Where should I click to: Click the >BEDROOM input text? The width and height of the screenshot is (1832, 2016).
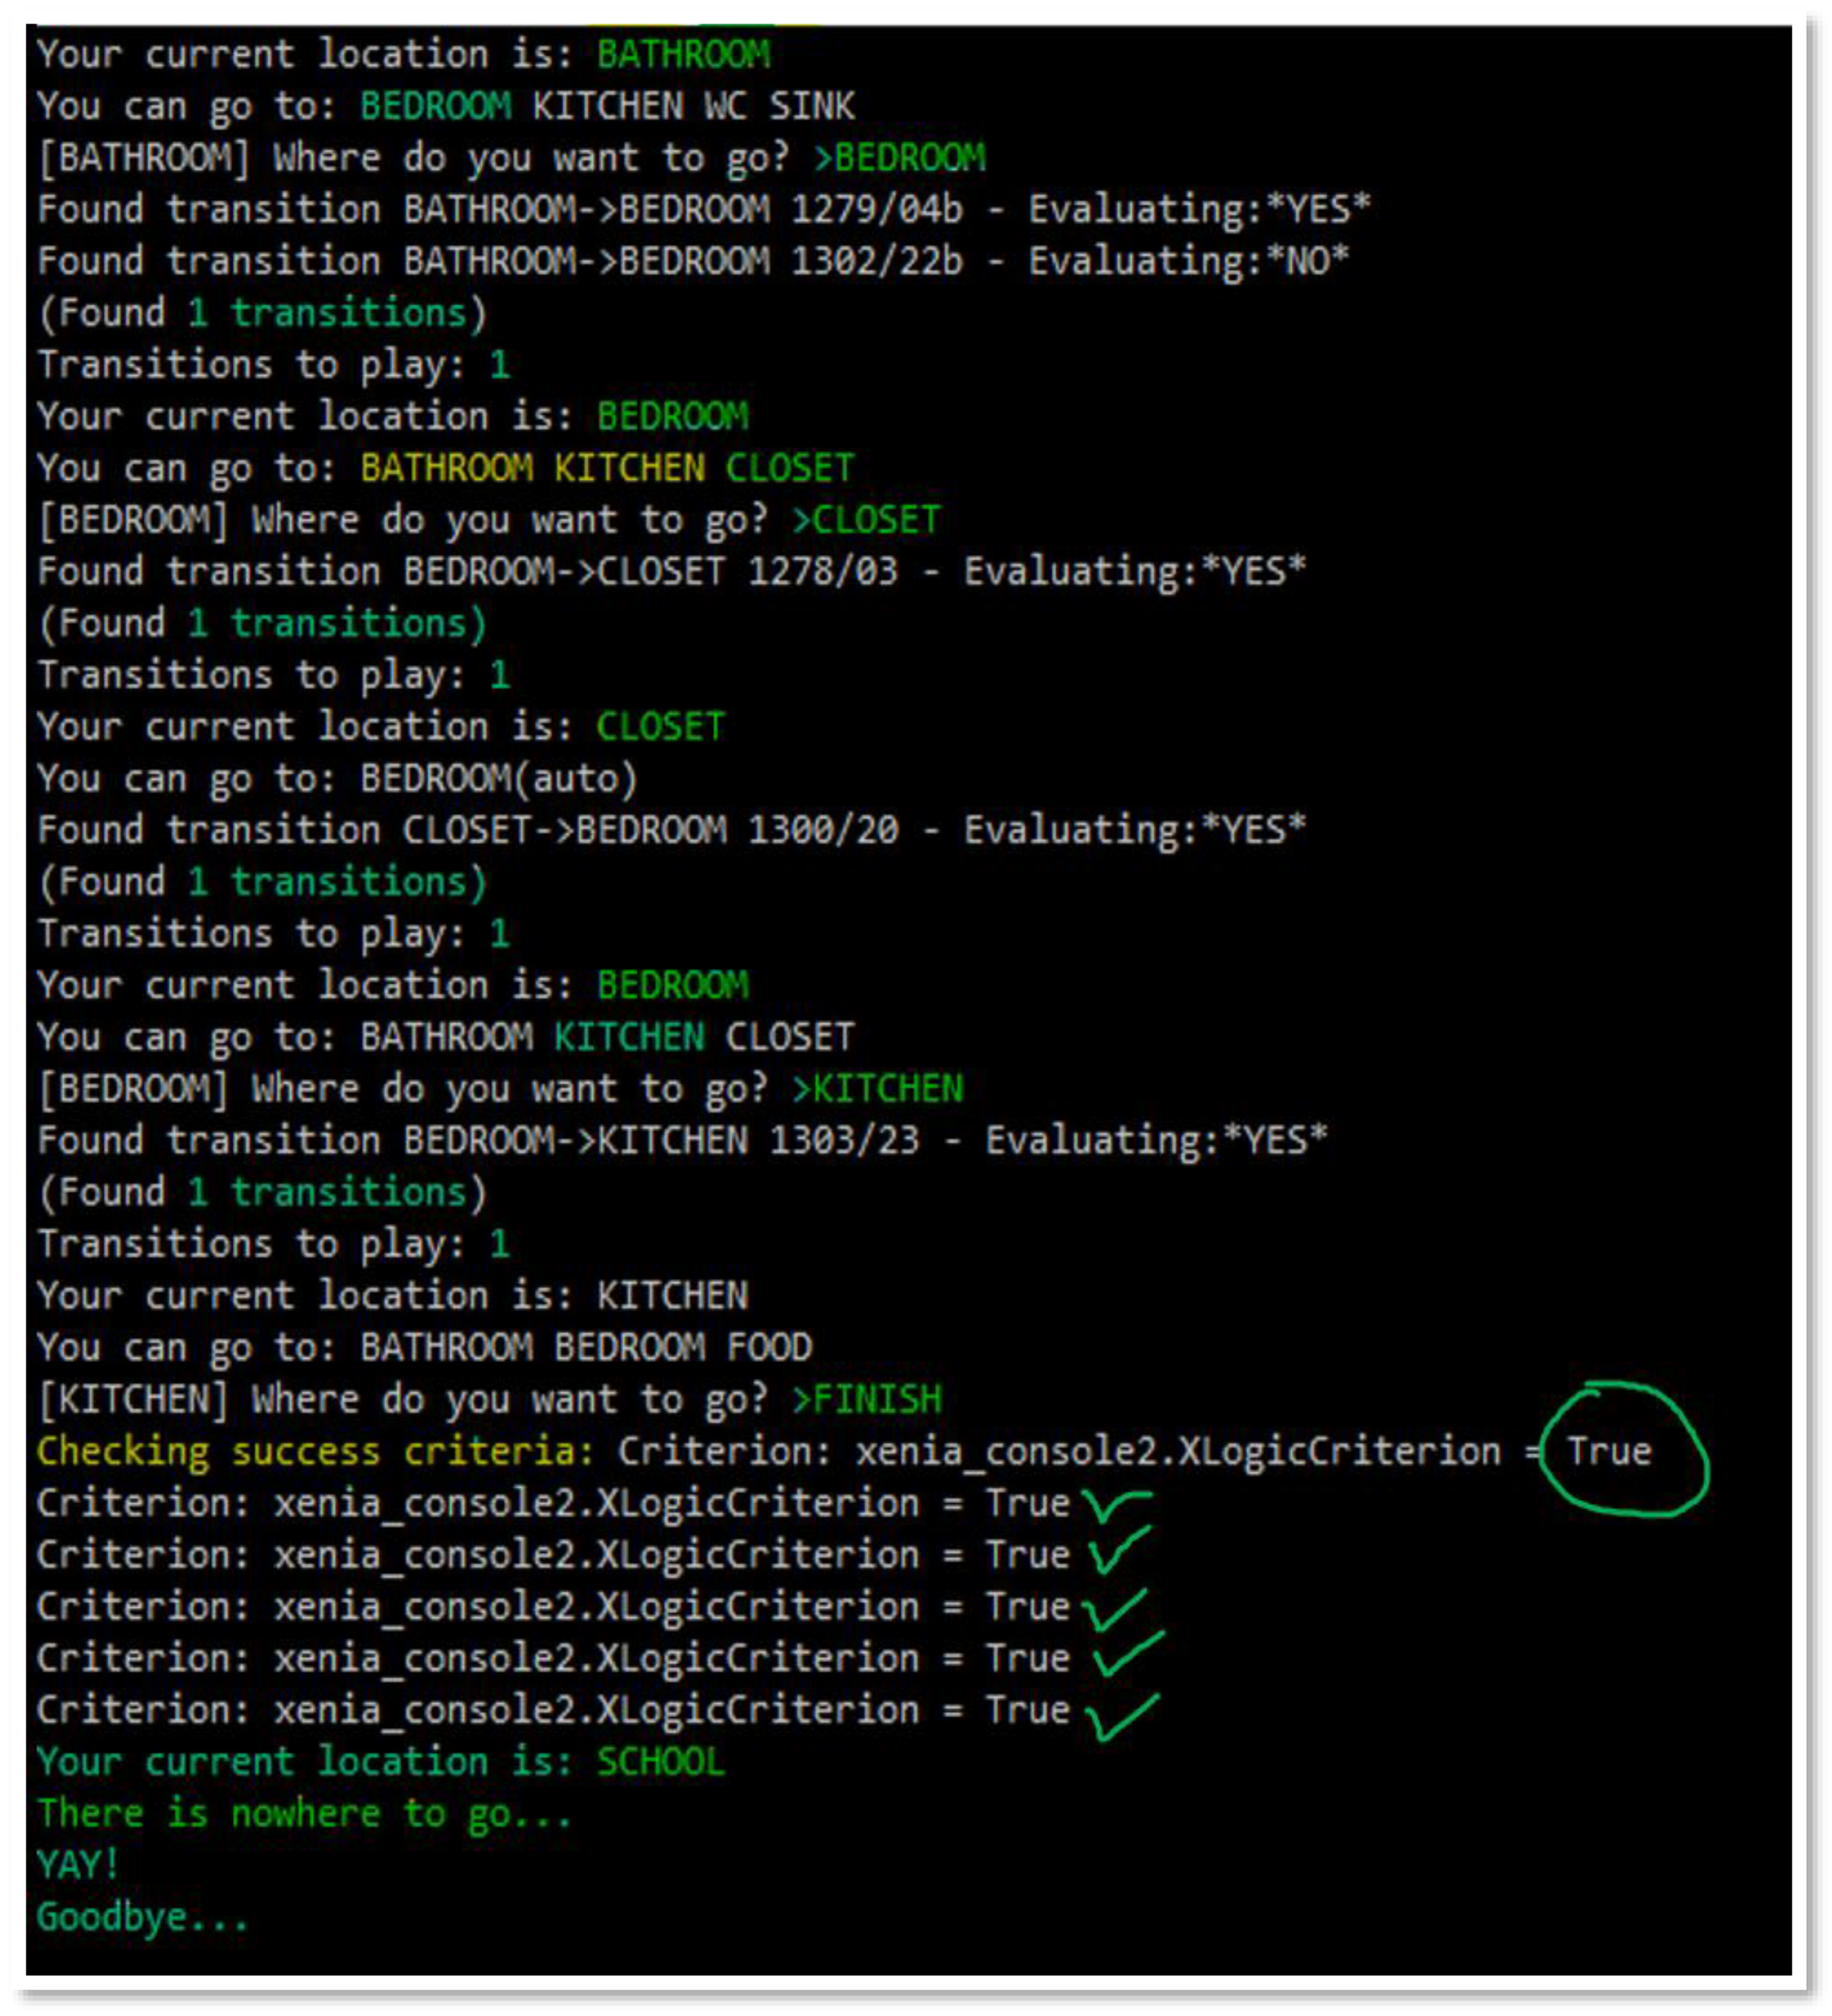tap(900, 157)
